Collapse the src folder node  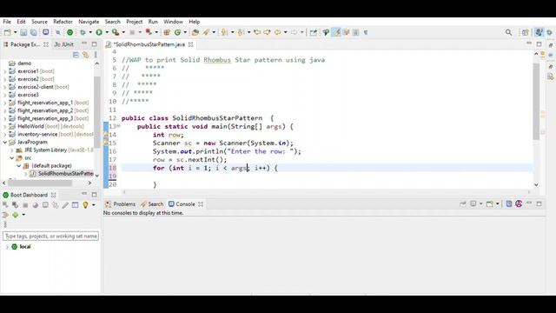(x=11, y=158)
